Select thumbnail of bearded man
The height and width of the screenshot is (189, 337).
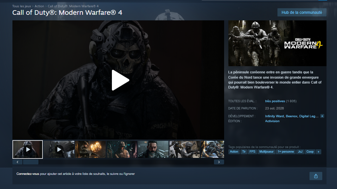[x=153, y=149]
